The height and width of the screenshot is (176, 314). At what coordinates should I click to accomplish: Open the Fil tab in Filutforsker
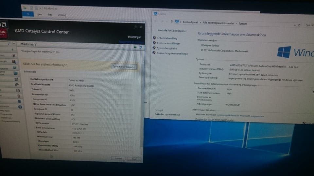(28, 14)
